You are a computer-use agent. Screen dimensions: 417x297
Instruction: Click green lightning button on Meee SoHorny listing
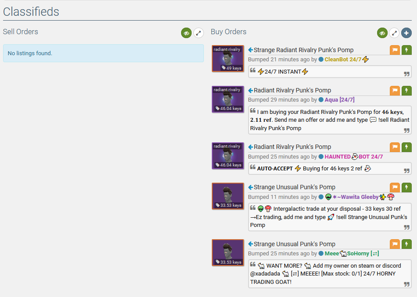click(x=406, y=244)
